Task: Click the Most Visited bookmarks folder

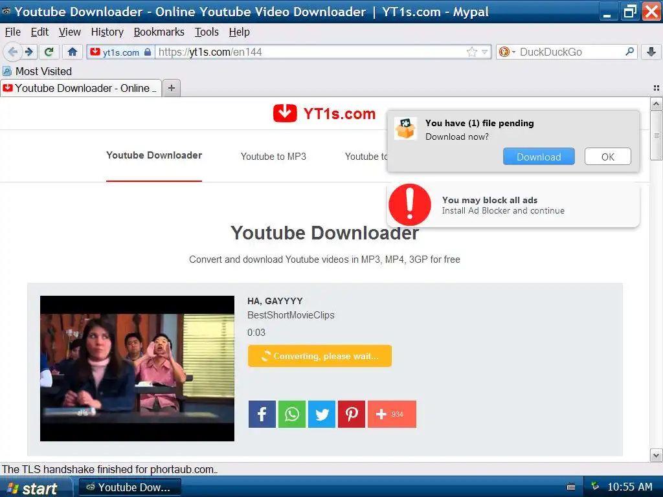Action: point(37,71)
